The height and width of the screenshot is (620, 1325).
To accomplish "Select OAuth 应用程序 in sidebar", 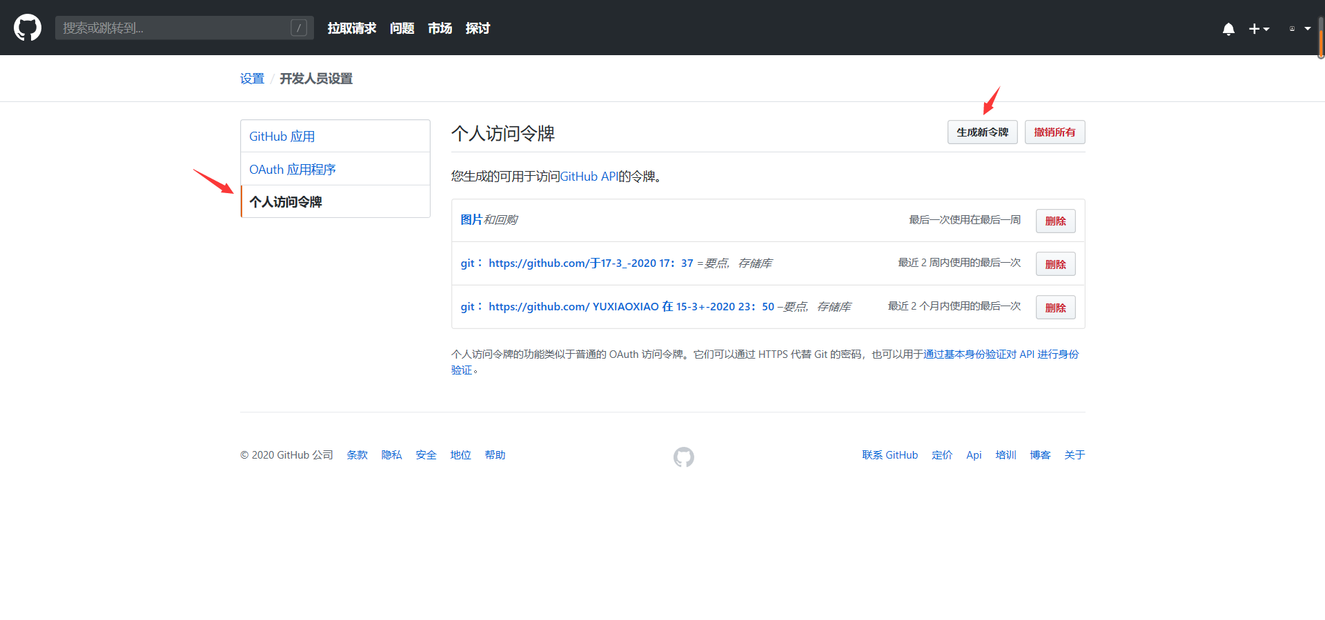I will coord(335,169).
